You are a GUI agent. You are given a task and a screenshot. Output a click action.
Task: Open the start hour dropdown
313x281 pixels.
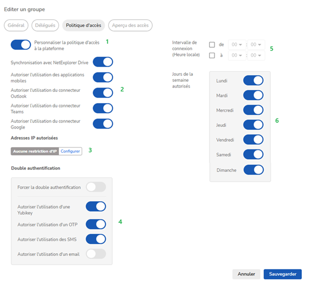pos(236,45)
